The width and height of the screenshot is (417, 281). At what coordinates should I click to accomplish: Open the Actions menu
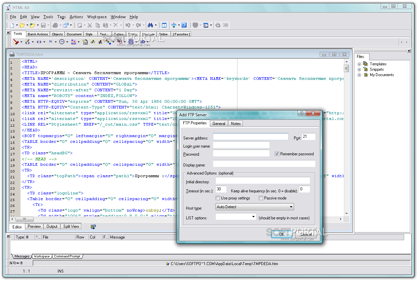76,17
